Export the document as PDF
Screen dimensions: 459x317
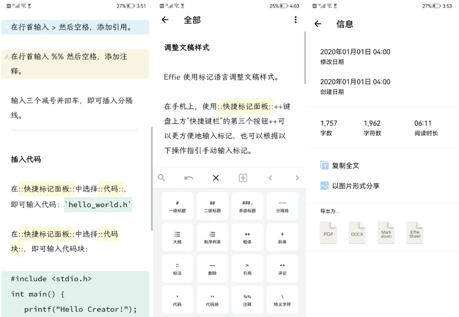[328, 233]
